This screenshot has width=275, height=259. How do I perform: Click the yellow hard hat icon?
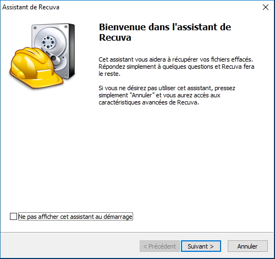(37, 68)
